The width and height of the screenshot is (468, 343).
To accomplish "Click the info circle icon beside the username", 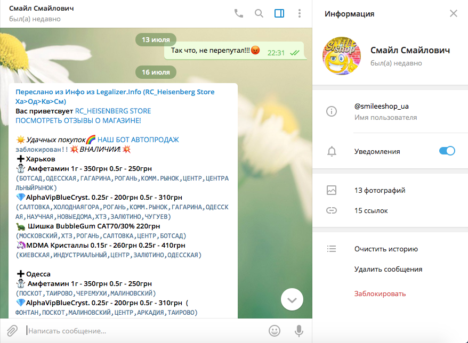I will [x=332, y=111].
